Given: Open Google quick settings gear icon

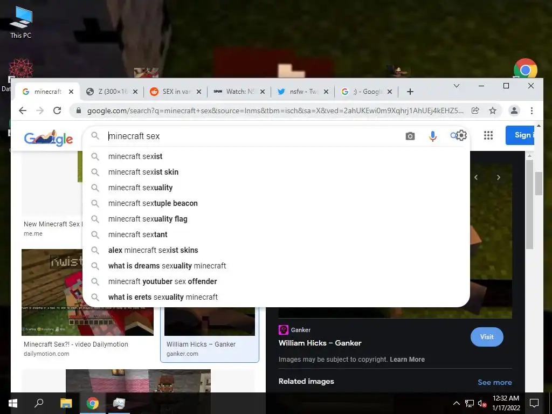Looking at the screenshot, I should (x=461, y=135).
